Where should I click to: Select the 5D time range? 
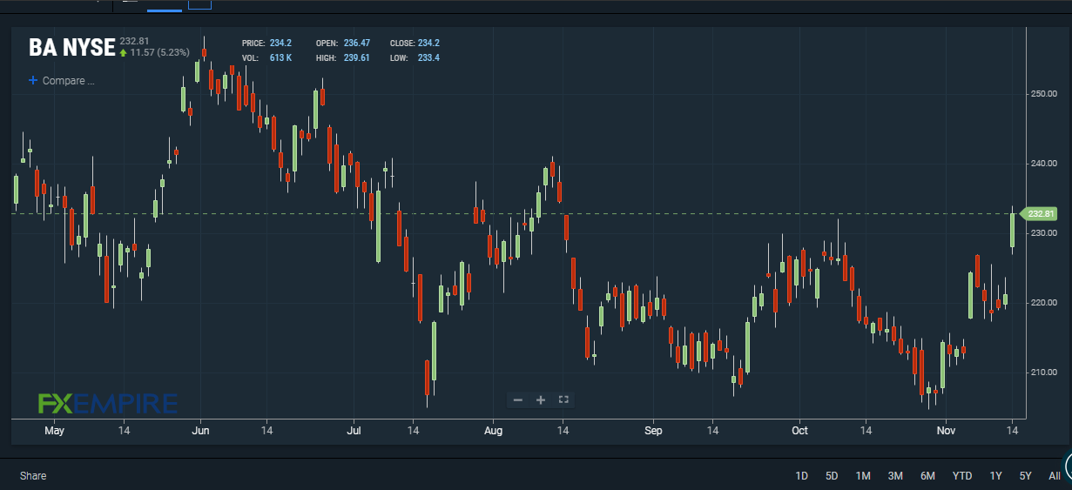point(832,476)
